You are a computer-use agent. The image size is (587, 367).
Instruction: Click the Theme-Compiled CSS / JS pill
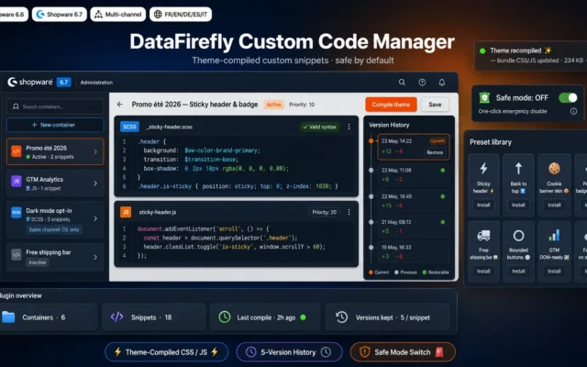point(167,352)
